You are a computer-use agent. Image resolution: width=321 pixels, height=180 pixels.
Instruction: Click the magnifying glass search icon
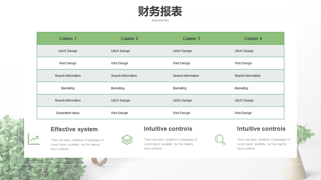click(x=220, y=139)
